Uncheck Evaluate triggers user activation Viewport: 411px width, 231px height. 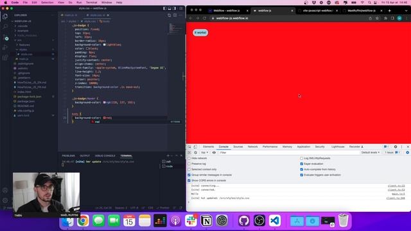pos(301,175)
